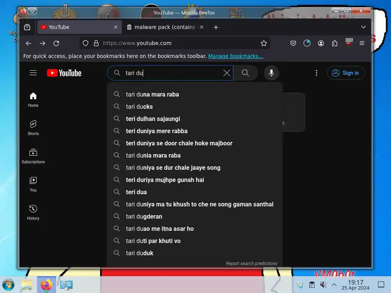The image size is (391, 293).
Task: Open the taskbar clock 19:17
Action: click(x=355, y=285)
